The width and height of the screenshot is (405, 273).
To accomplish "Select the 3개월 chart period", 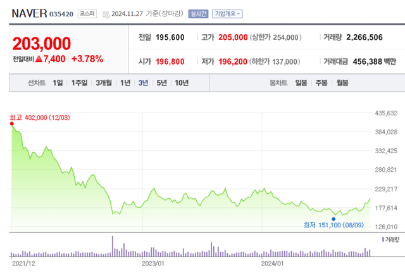I will coord(104,83).
